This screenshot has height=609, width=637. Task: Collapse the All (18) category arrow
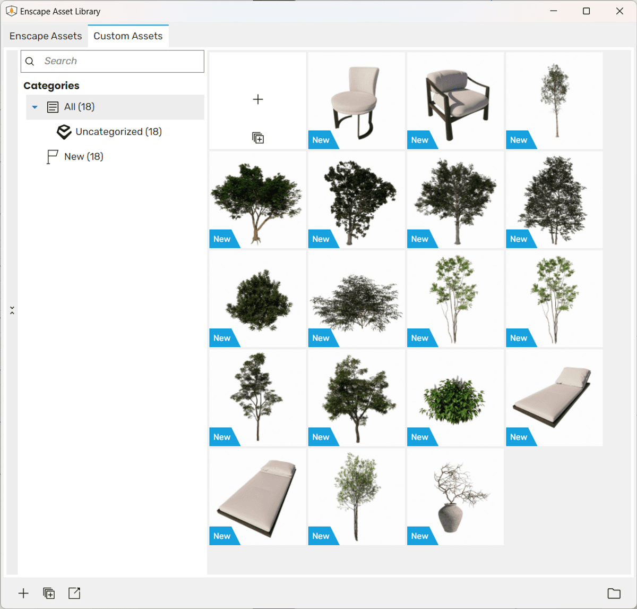tap(35, 107)
